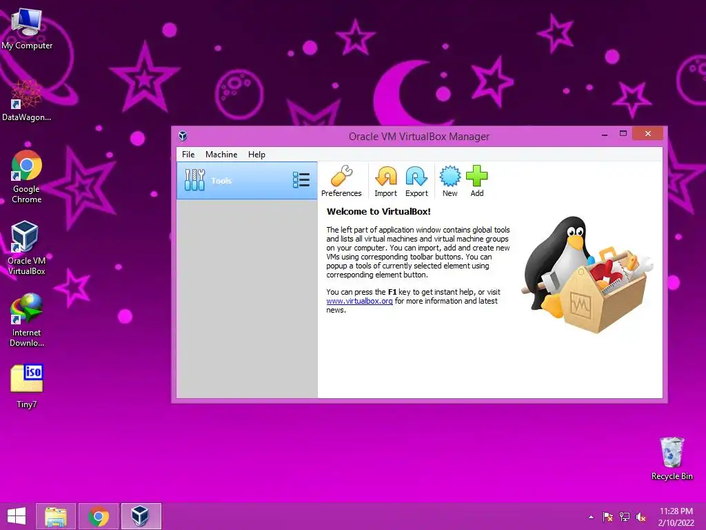Open the File menu
This screenshot has width=706, height=530.
pyautogui.click(x=188, y=154)
